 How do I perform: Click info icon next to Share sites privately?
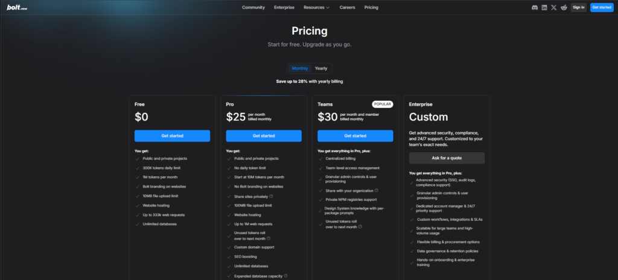(x=271, y=196)
